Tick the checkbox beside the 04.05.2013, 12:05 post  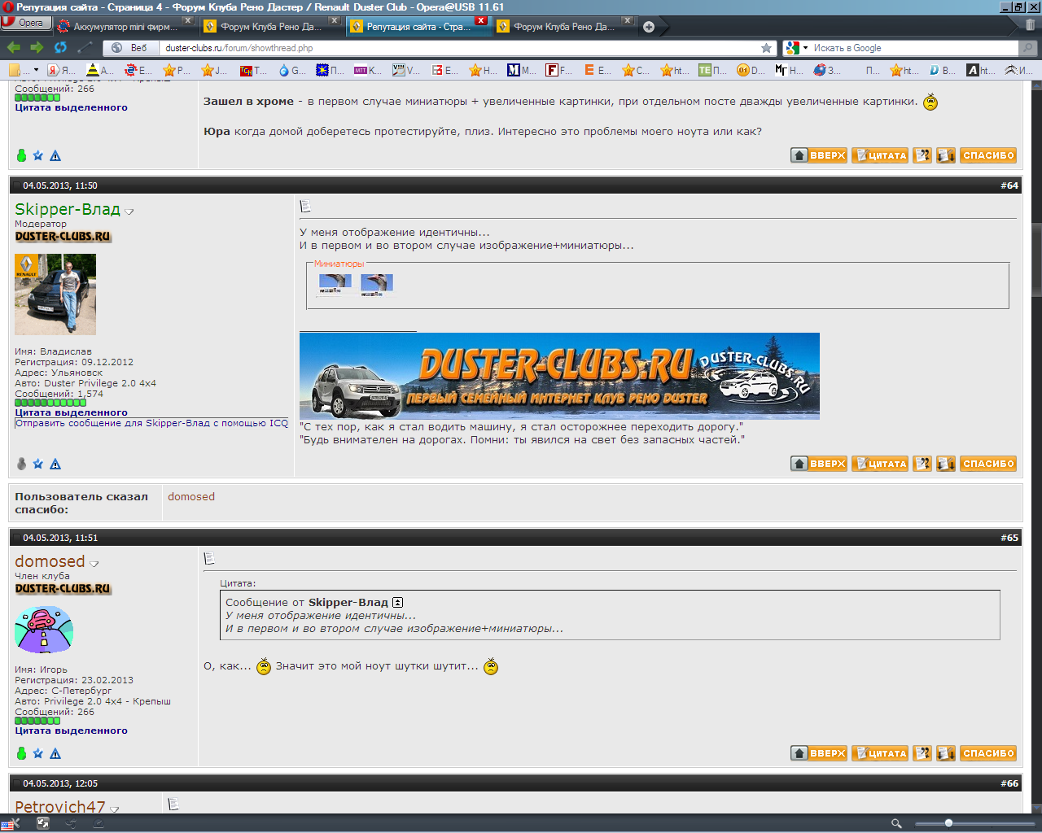tap(16, 784)
